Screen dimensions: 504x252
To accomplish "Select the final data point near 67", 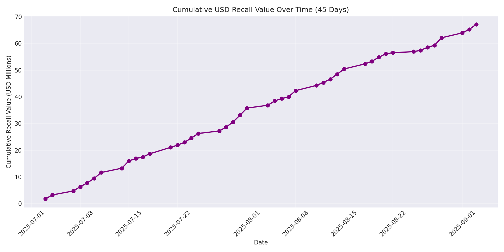I will click(476, 24).
